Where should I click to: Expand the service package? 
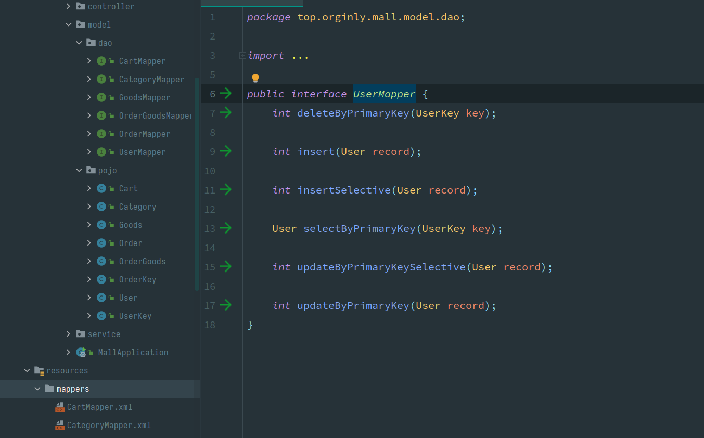click(68, 334)
